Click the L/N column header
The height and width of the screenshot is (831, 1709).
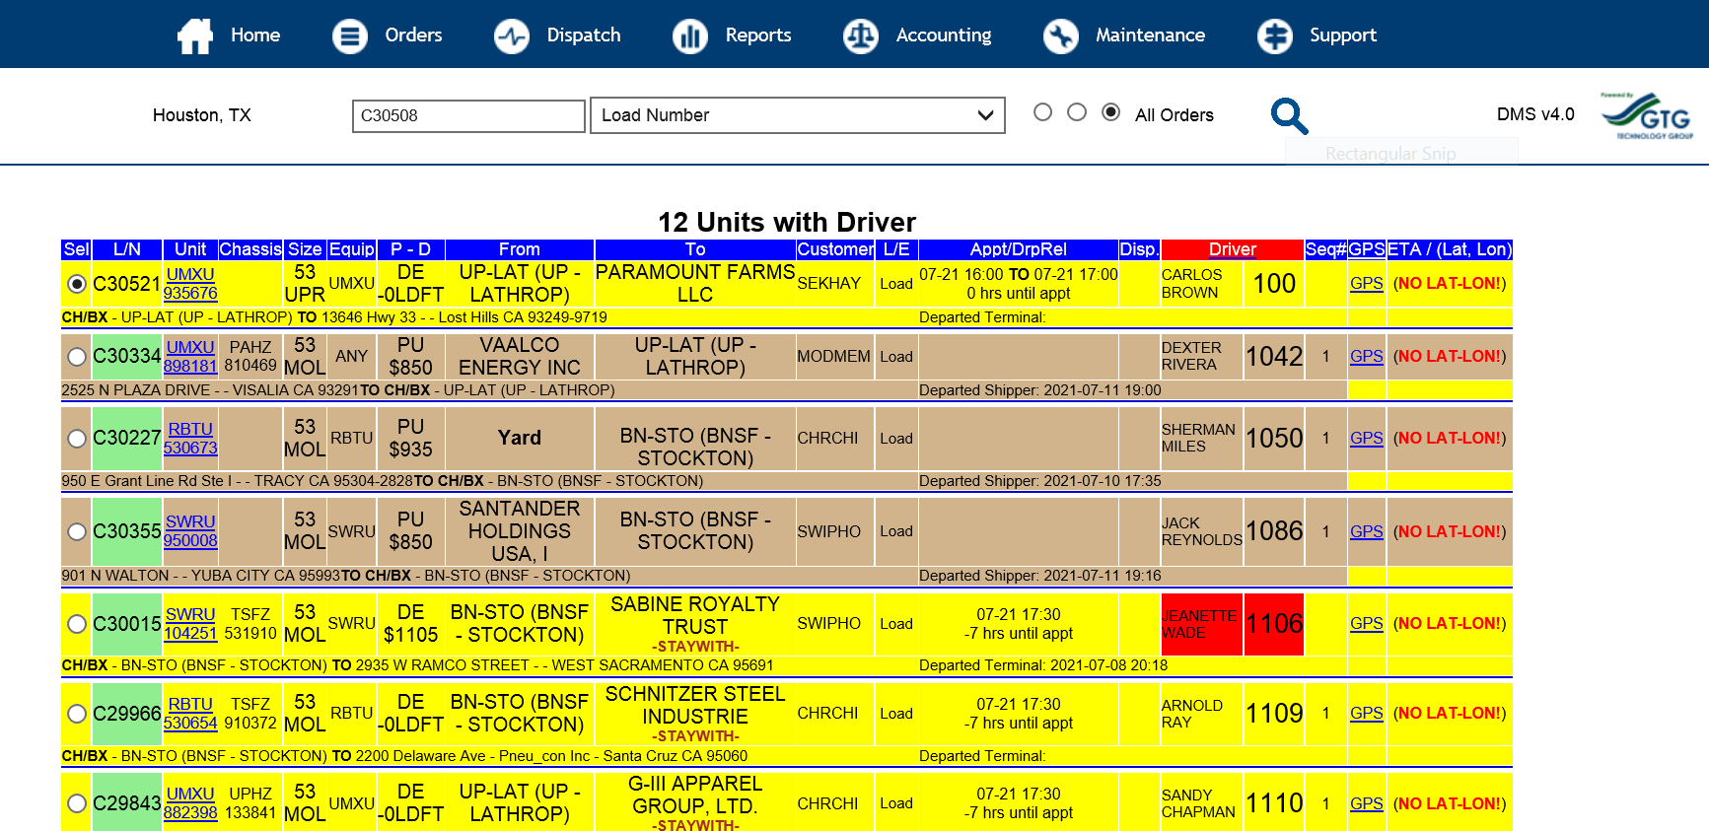[127, 249]
